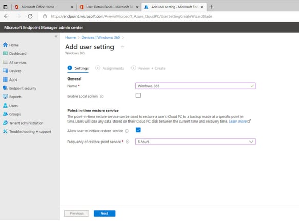The height and width of the screenshot is (221, 299).
Task: Click the Add user setting heading
Action: (x=89, y=47)
